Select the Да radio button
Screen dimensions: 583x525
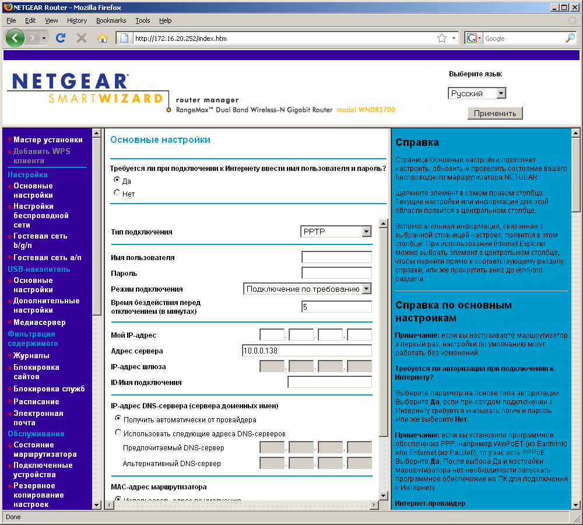point(117,180)
